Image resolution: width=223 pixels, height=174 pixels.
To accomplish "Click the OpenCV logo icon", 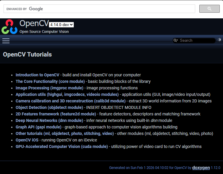I will pos(9,27).
